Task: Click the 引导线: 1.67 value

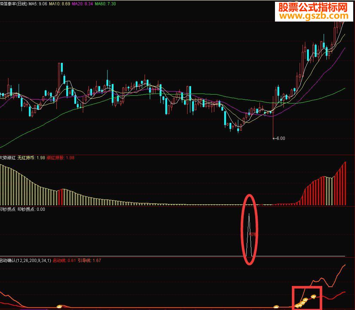Action: tap(90, 261)
